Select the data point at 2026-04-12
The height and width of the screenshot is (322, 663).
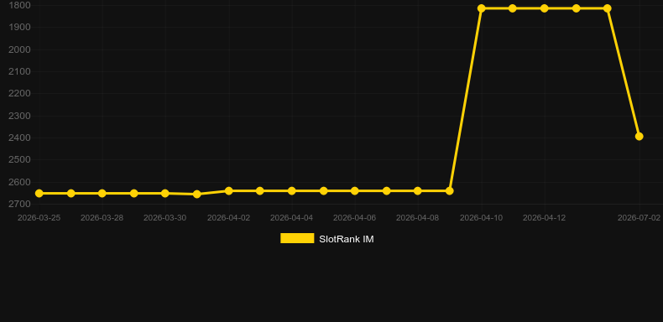[x=544, y=8]
